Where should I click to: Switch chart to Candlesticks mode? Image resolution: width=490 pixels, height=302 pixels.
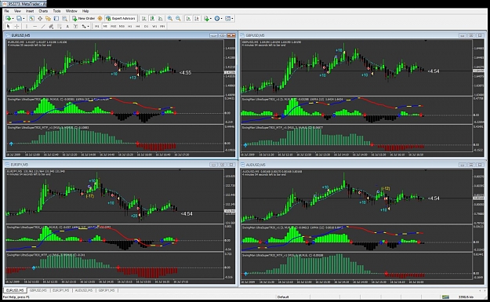tap(152, 19)
